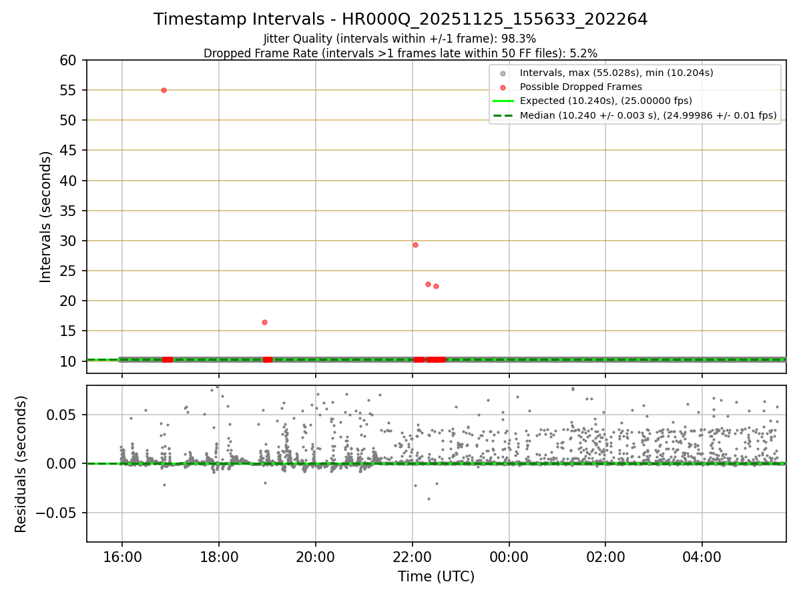Click the plot title 'Timestamp Intervals - HR000Q_20251125_155633_202264'

(x=400, y=19)
